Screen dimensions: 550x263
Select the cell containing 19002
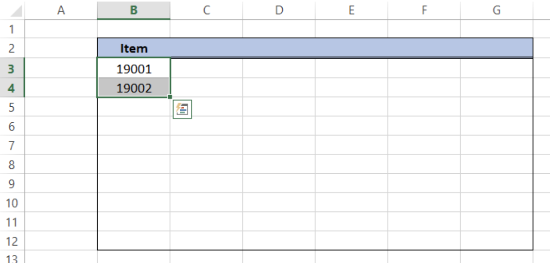point(134,88)
